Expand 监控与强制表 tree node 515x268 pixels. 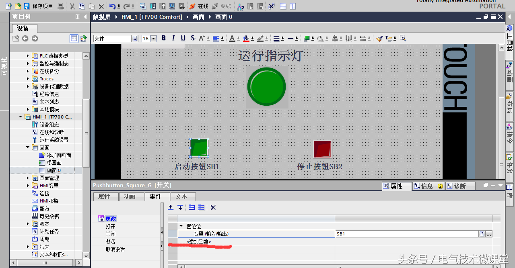click(28, 63)
